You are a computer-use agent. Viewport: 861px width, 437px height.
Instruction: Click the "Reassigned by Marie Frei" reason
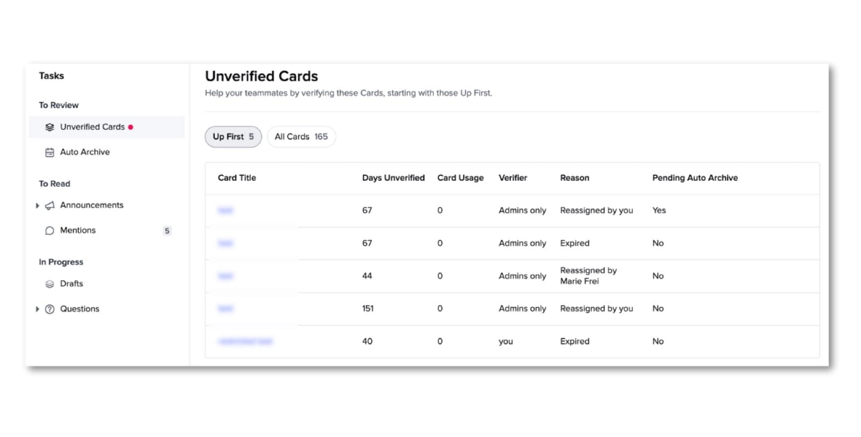click(x=589, y=276)
